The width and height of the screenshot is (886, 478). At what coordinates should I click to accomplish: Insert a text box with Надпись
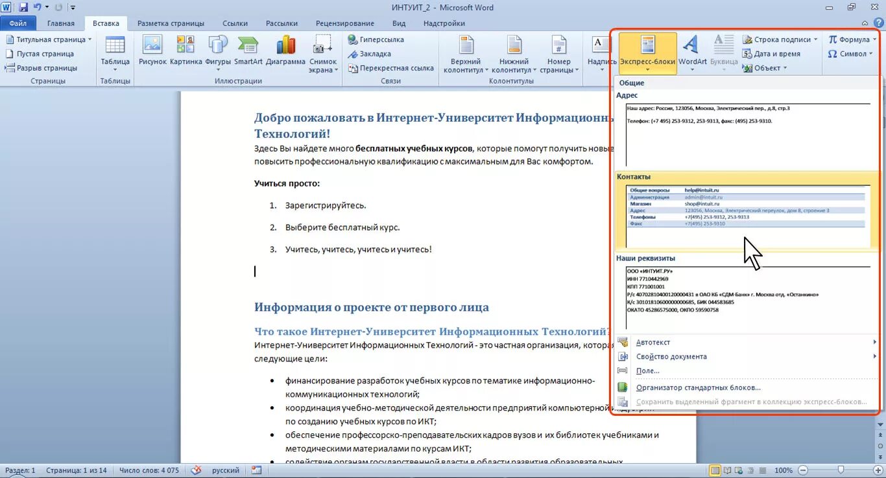click(602, 54)
